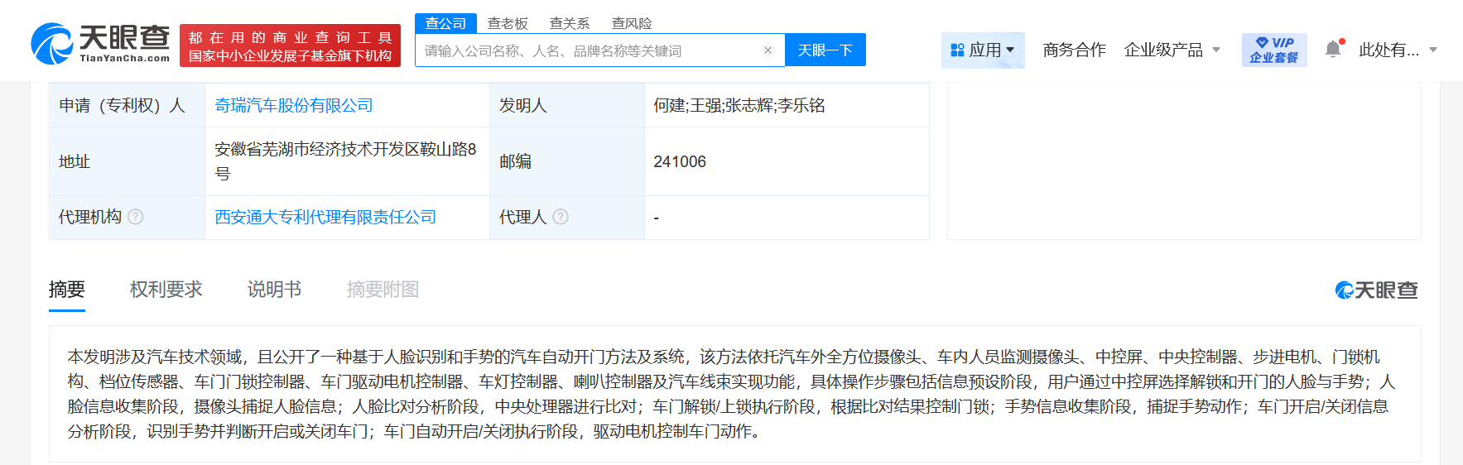The width and height of the screenshot is (1463, 465).
Task: Switch to the 摘要 tab
Action: 67,290
